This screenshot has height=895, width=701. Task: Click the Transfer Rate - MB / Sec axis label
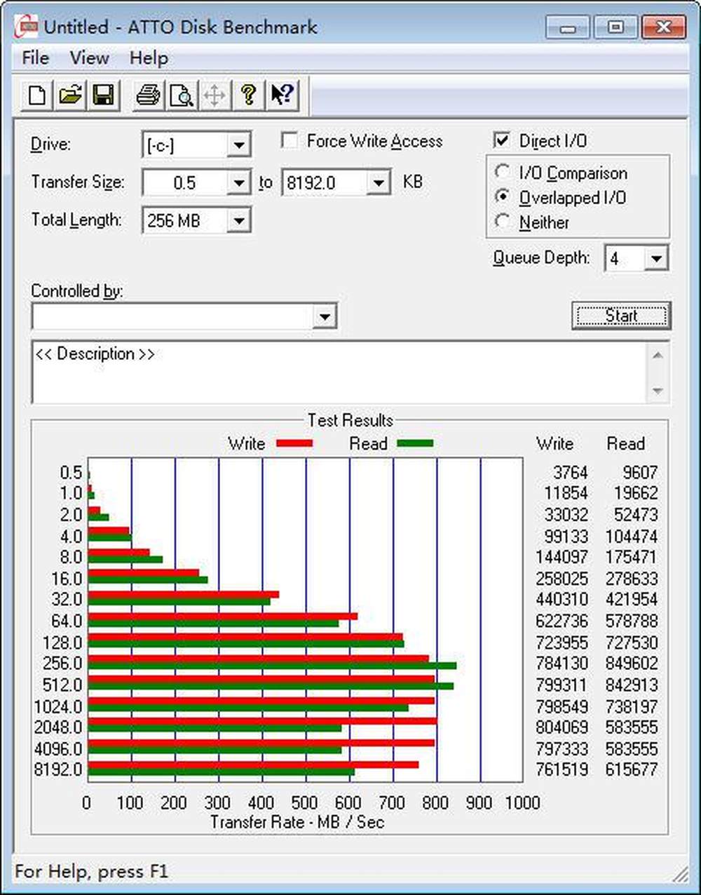click(x=297, y=822)
